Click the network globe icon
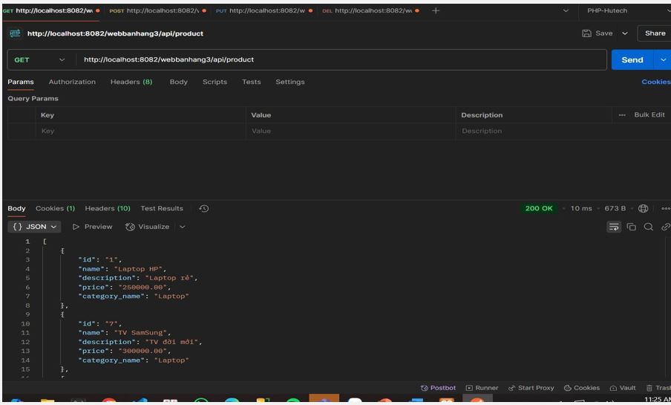This screenshot has width=671, height=405. 644,209
